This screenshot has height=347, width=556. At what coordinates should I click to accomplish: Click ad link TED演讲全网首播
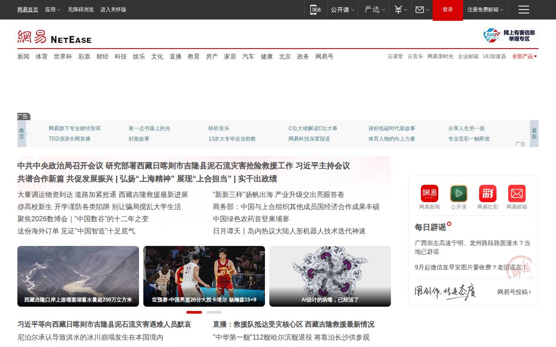[x=69, y=139]
